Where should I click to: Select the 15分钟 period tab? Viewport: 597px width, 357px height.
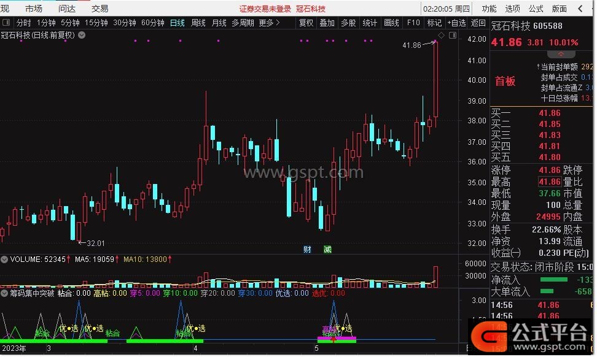(96, 23)
